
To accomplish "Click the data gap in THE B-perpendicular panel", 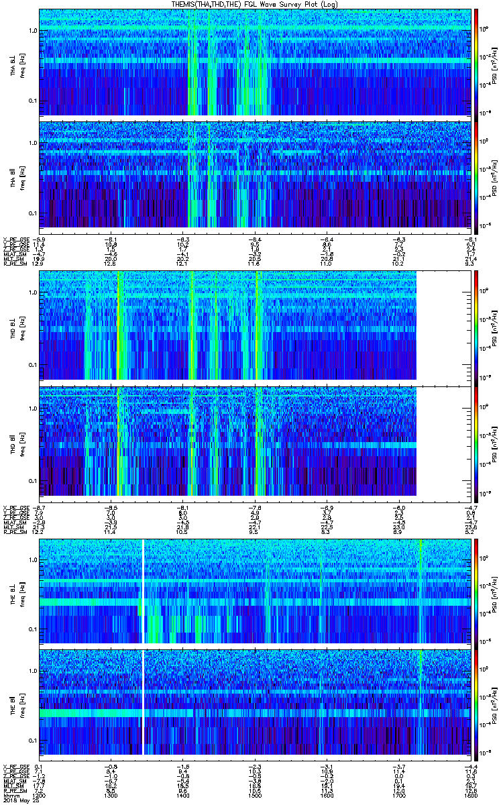I will coord(144,591).
